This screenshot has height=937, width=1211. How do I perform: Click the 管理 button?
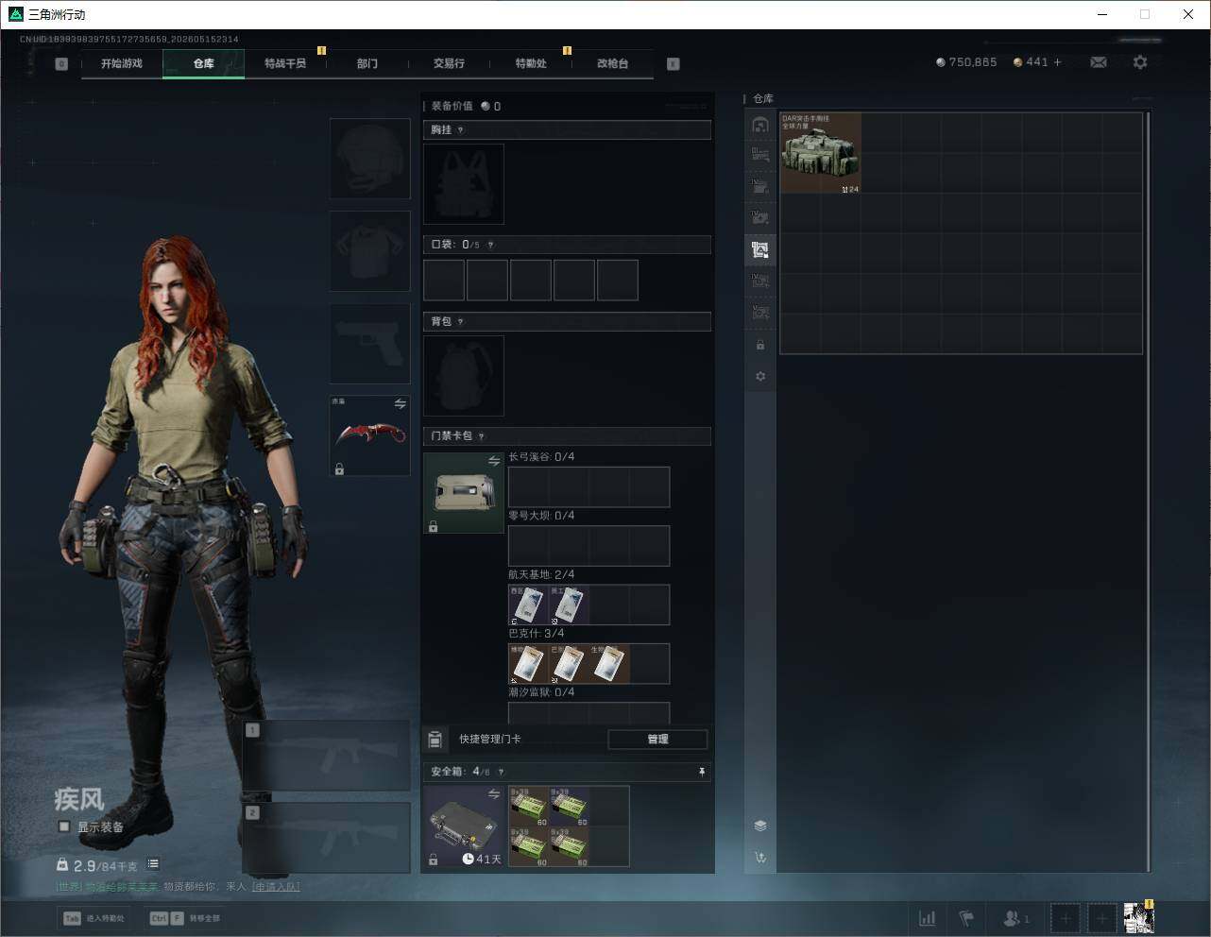point(657,740)
